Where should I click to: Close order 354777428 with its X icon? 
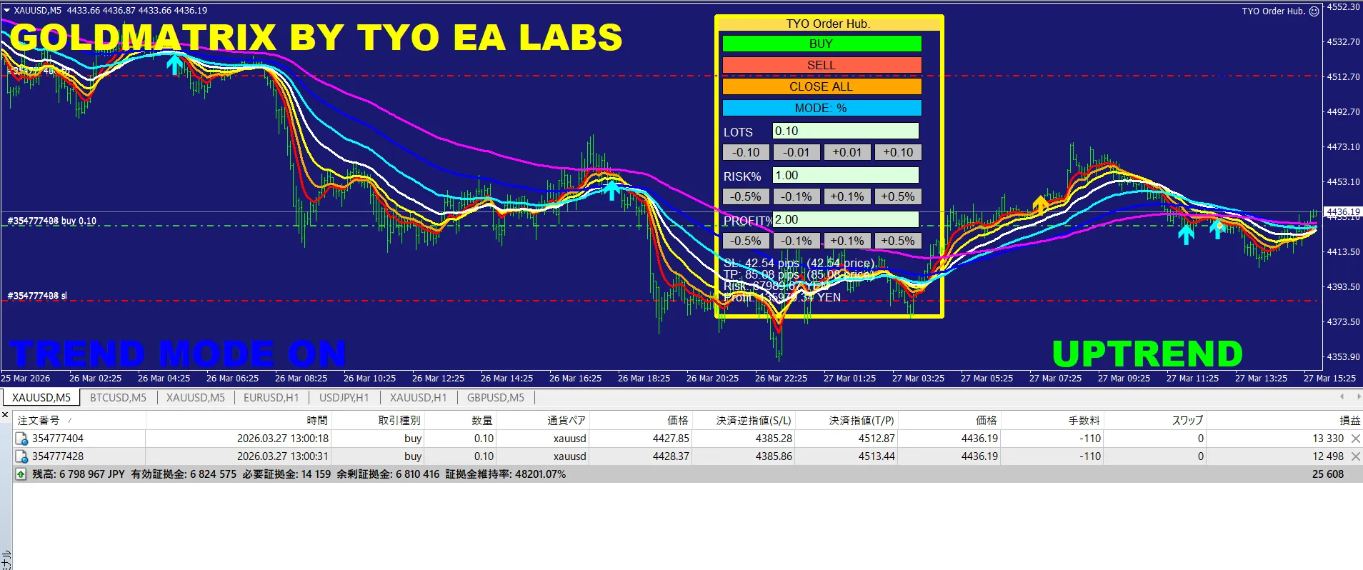pyautogui.click(x=1355, y=456)
